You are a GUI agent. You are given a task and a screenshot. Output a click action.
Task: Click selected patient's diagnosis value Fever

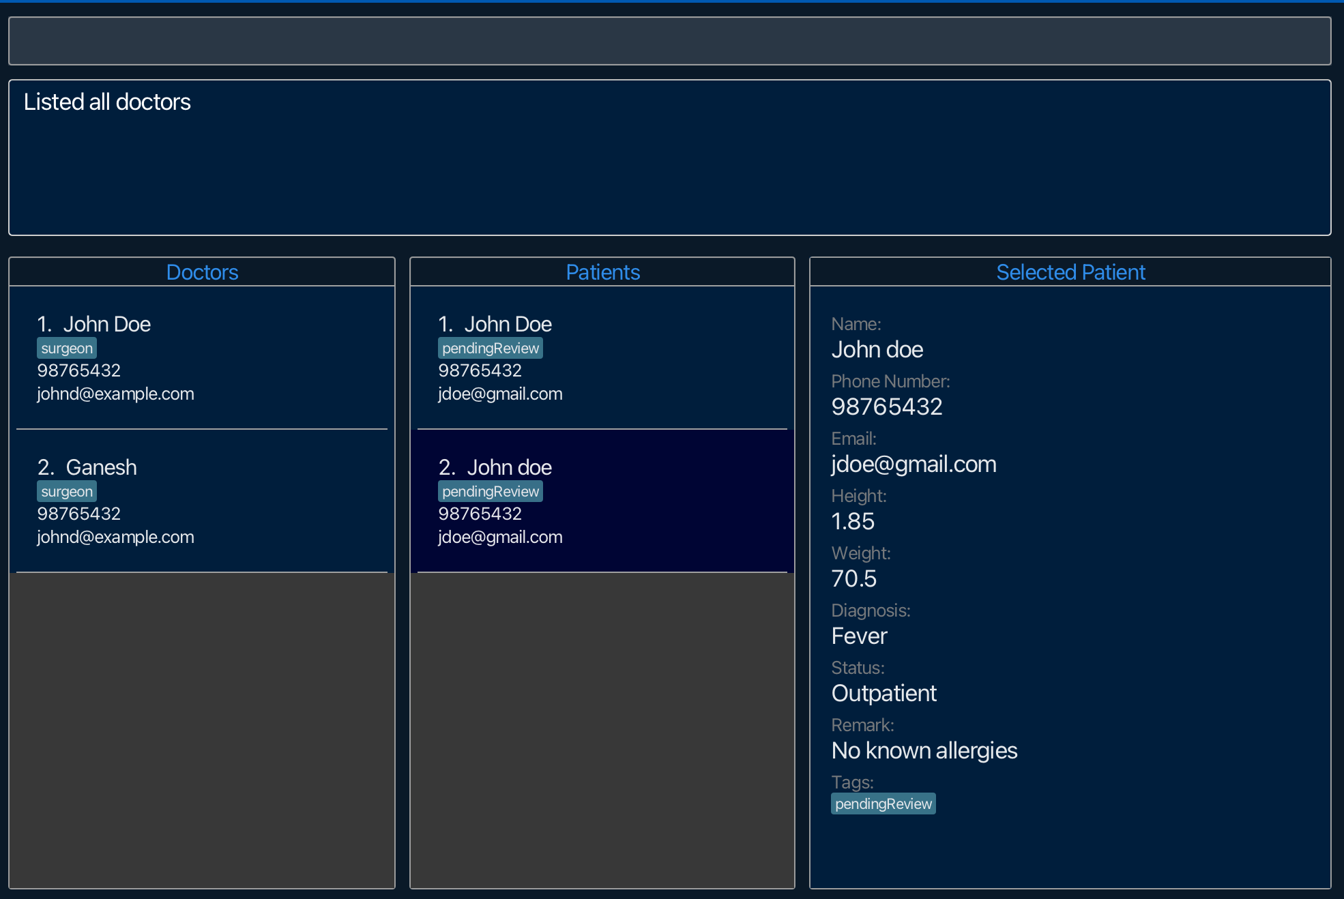859,636
